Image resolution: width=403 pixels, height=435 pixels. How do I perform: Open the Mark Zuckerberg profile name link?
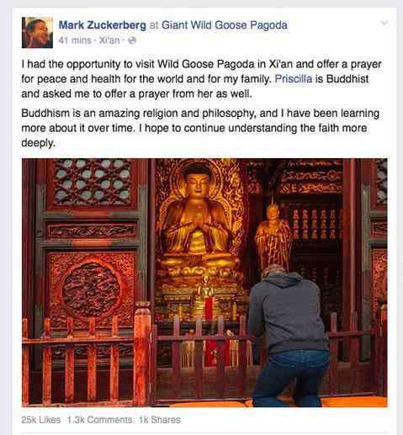pos(103,25)
